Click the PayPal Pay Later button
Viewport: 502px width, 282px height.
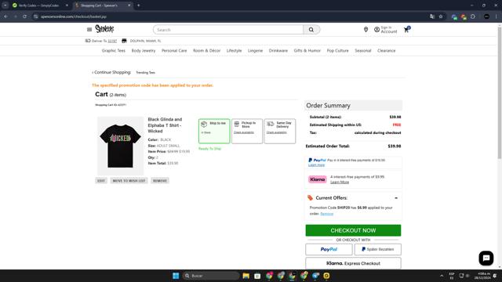[378, 249]
